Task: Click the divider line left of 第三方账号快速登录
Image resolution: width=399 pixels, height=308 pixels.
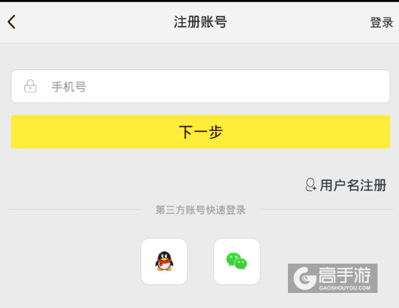Action: (x=74, y=210)
